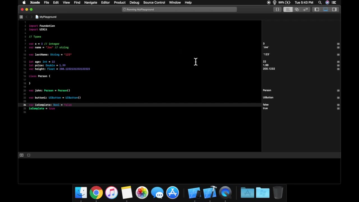The image size is (359, 202).
Task: Open QuickTime Player from the Dock
Action: click(x=225, y=193)
